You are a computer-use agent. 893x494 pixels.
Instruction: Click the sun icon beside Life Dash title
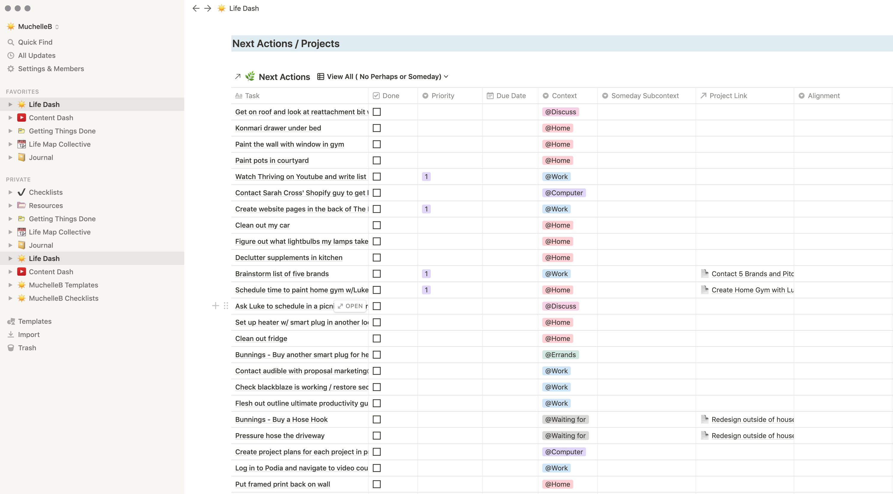point(221,8)
